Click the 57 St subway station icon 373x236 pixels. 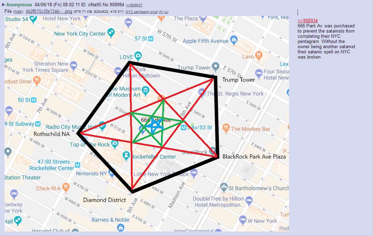click(x=151, y=38)
